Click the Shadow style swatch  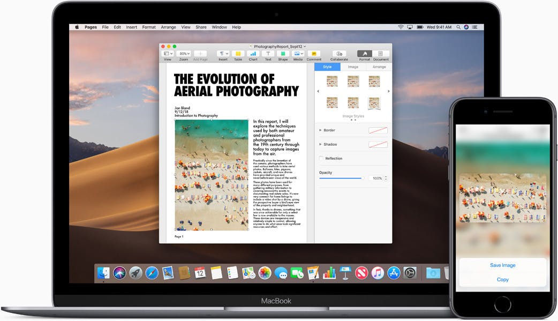click(x=378, y=144)
